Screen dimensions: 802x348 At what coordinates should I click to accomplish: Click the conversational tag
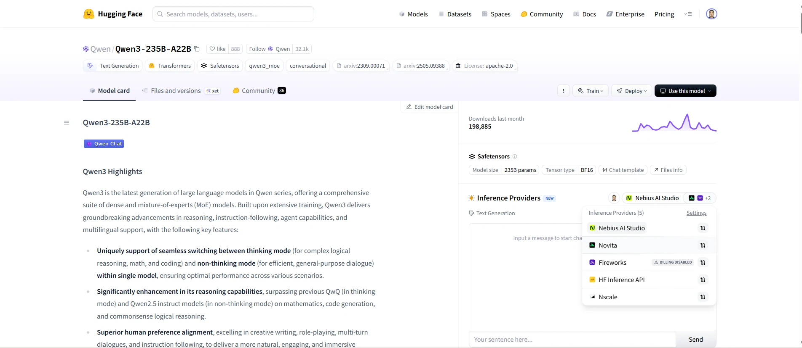[308, 66]
